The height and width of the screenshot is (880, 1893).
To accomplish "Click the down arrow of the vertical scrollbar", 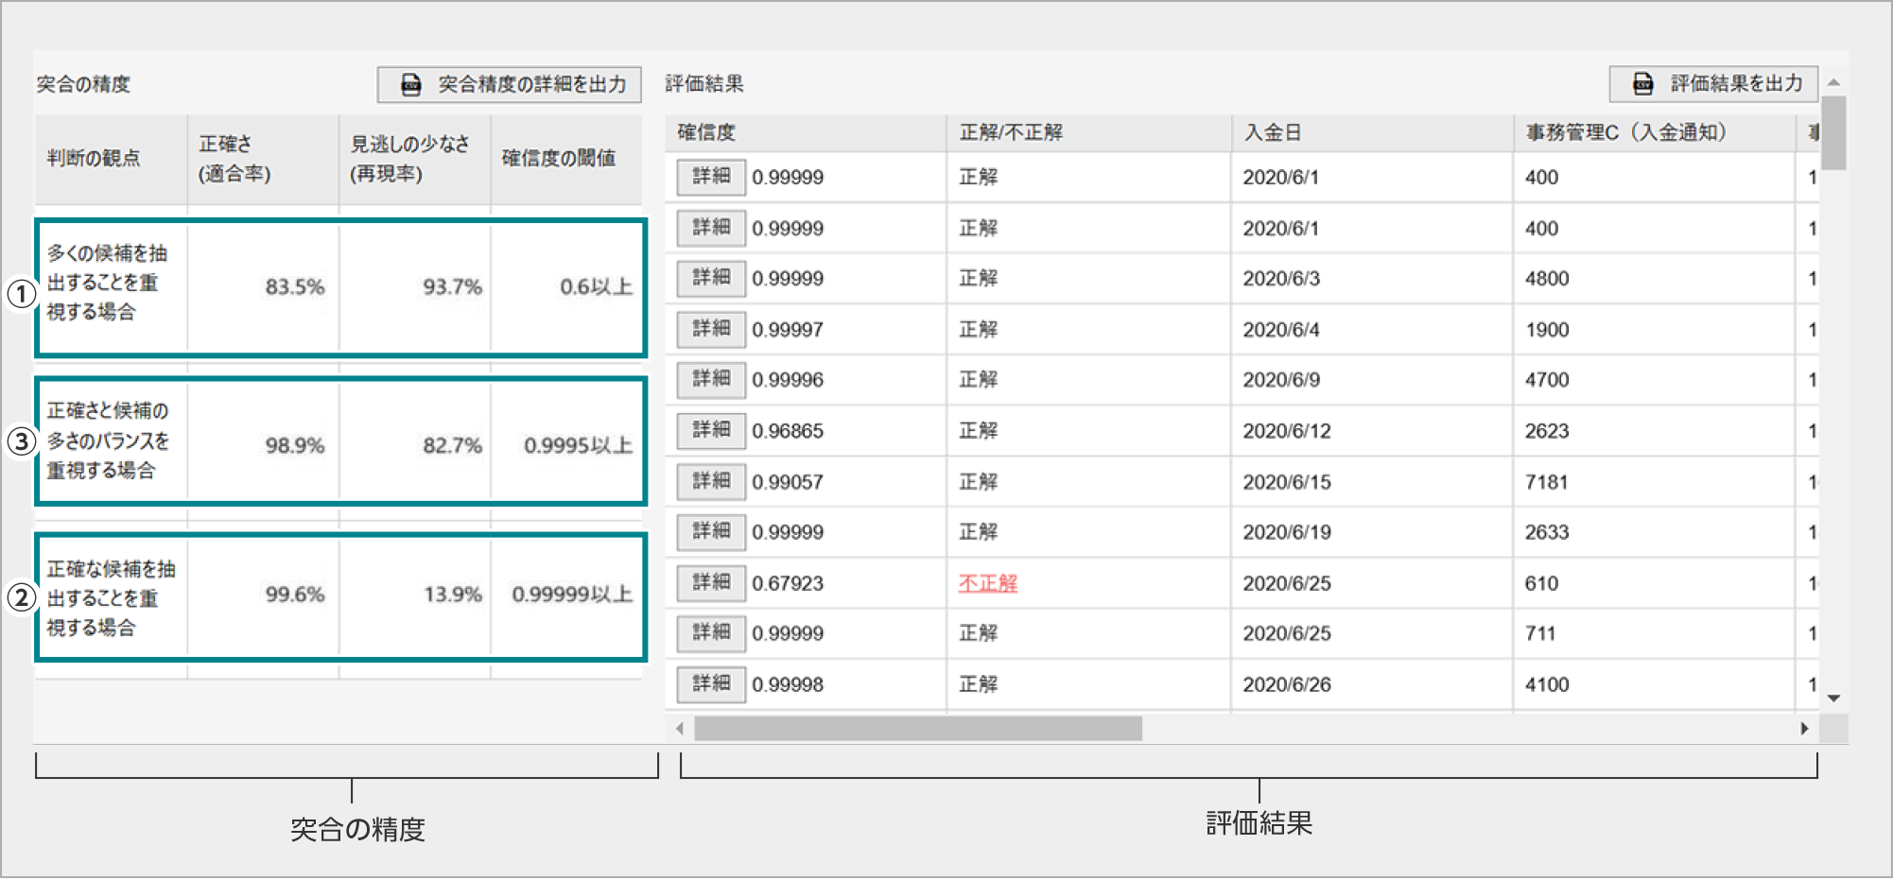I will (x=1835, y=698).
